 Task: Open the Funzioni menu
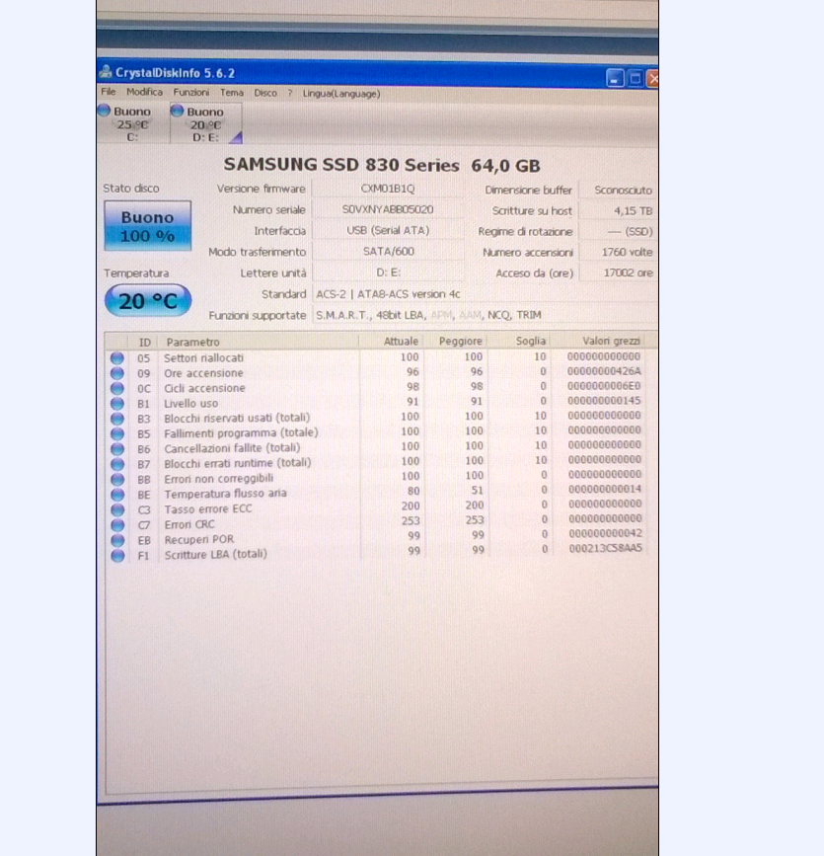click(191, 92)
